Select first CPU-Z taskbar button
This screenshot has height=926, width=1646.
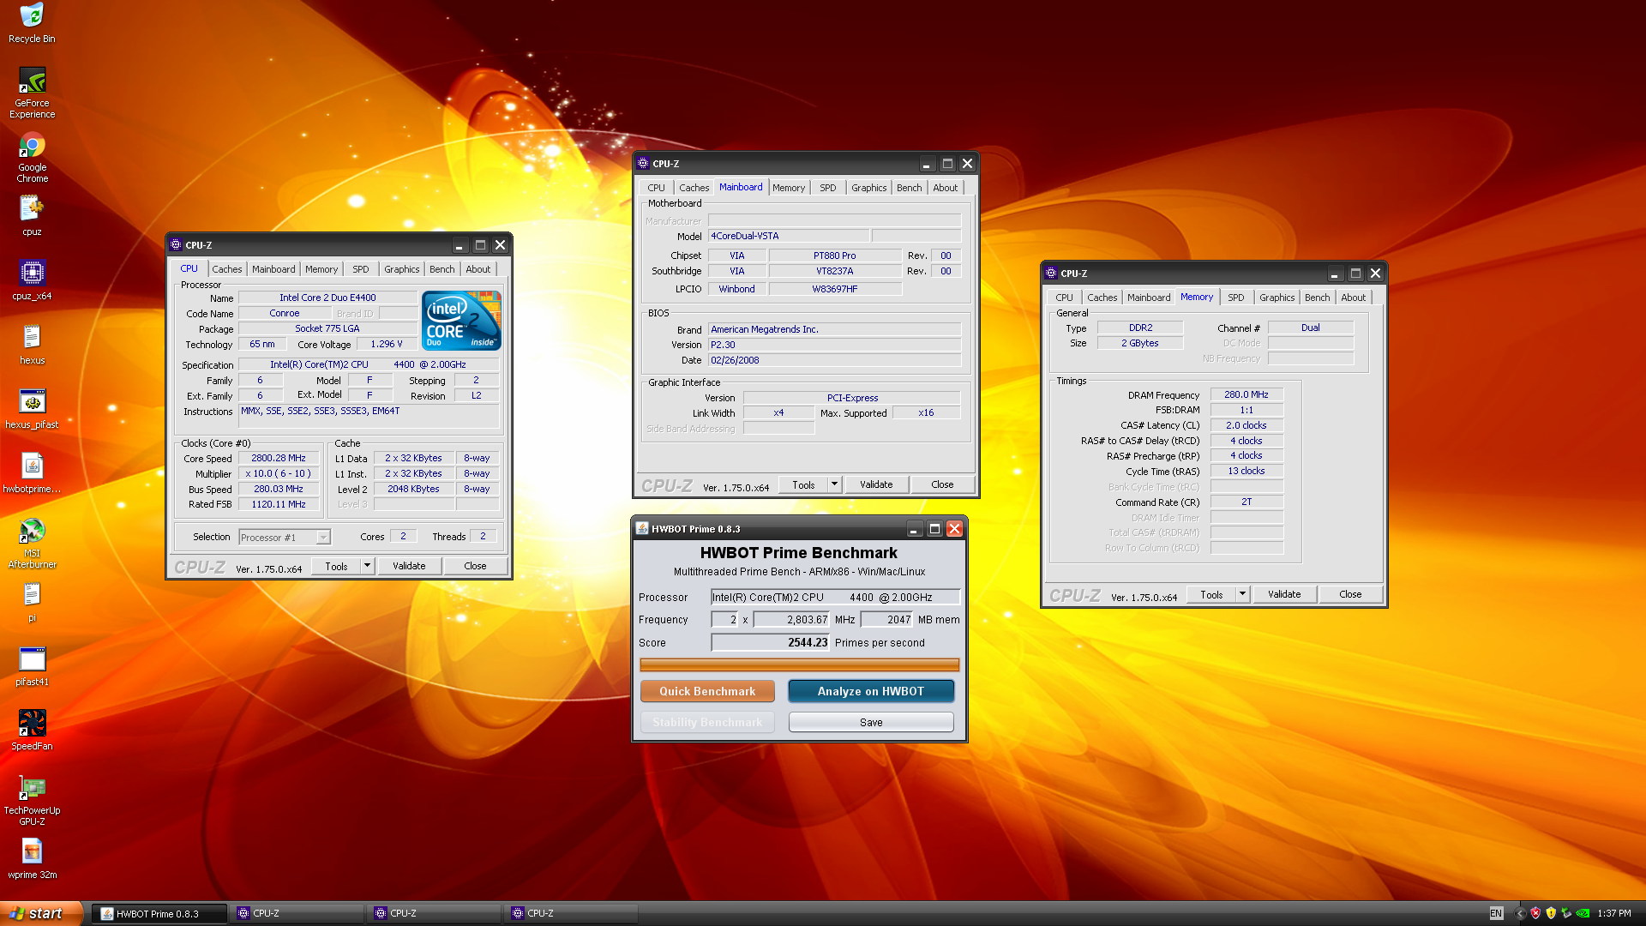(297, 913)
